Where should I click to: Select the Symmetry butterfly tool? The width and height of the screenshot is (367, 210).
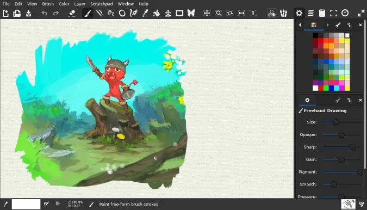[x=191, y=14]
